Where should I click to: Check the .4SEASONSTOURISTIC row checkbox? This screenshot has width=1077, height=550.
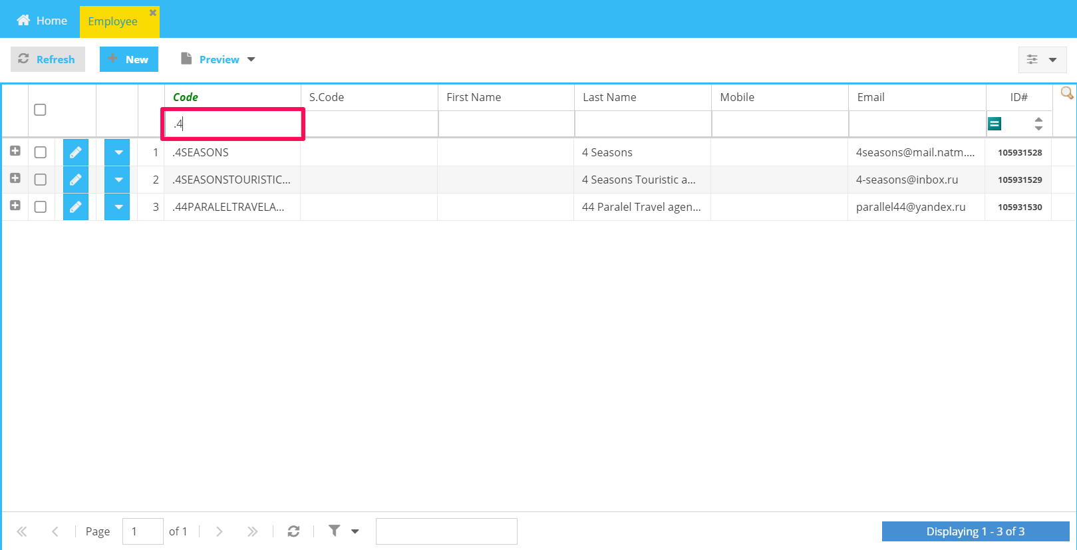41,180
